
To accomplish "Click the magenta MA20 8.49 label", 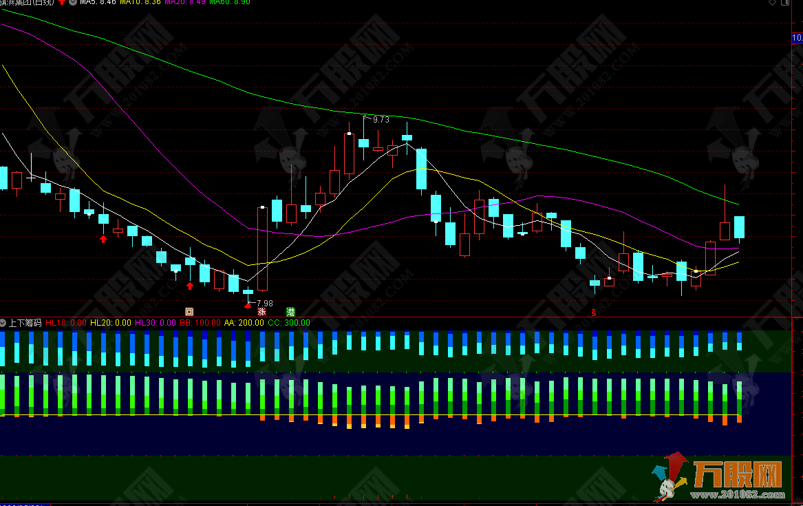I will coord(185,2).
